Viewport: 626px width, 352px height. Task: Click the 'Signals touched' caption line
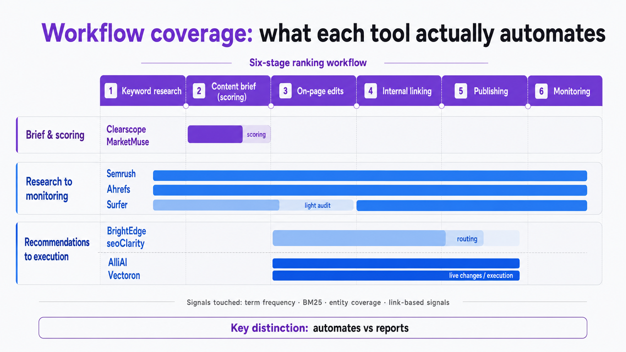(x=318, y=303)
